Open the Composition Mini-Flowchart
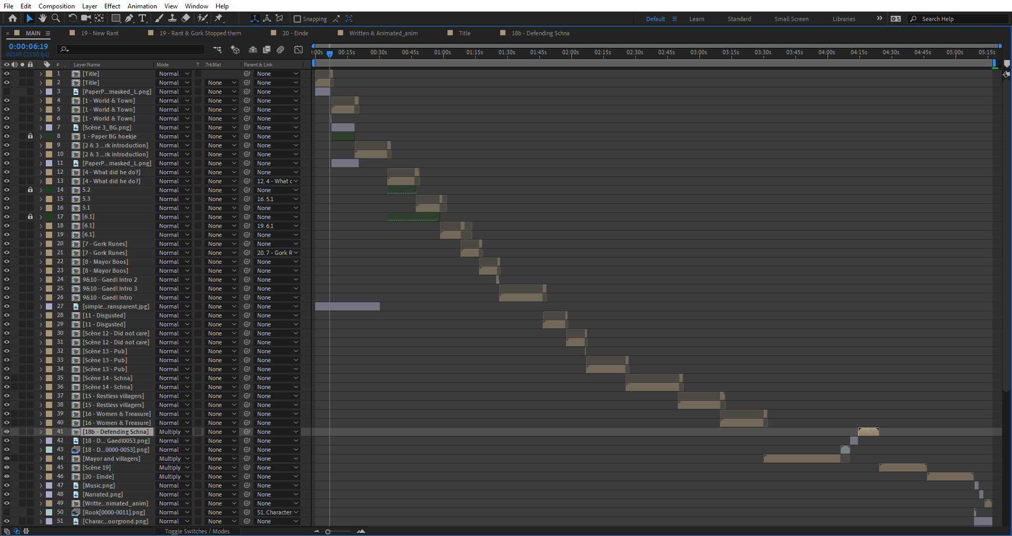This screenshot has width=1012, height=536. 217,49
